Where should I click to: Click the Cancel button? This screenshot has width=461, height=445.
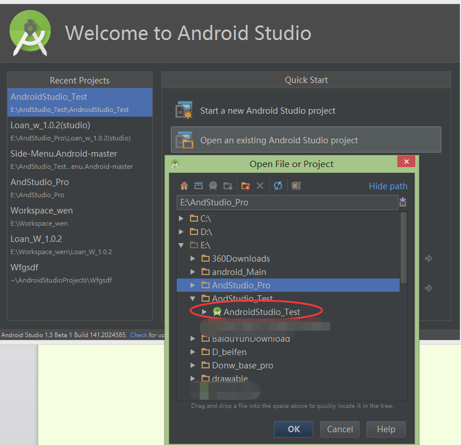click(x=340, y=429)
